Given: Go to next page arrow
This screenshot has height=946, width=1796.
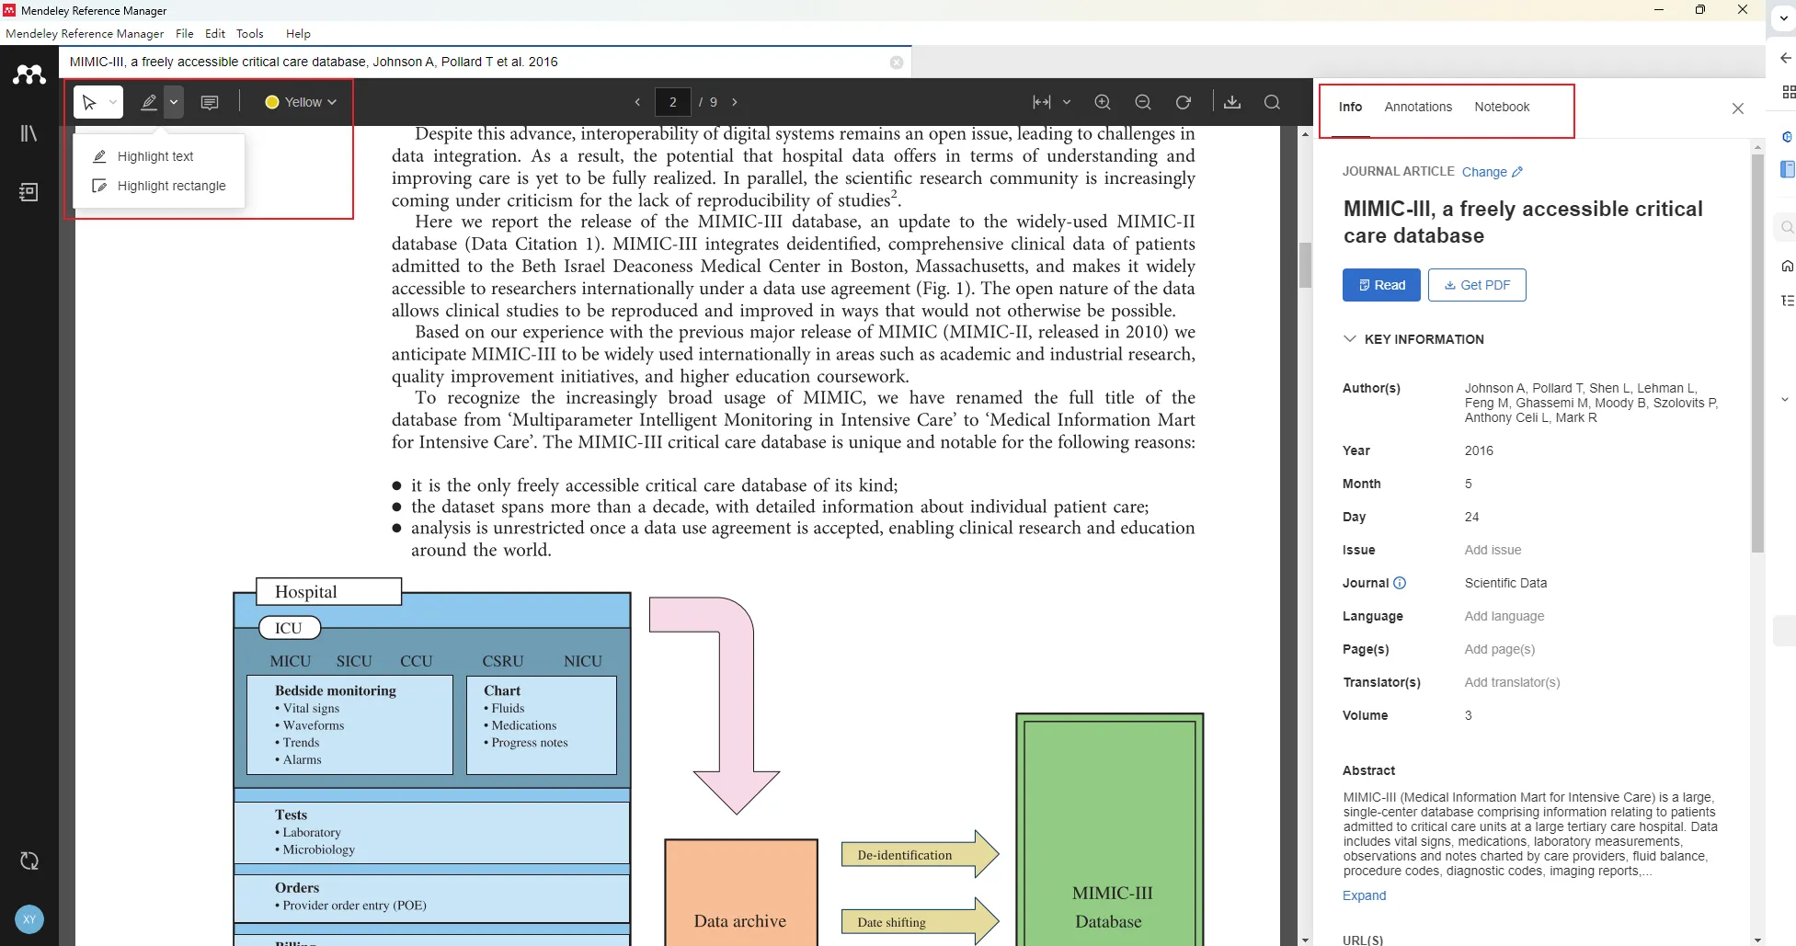Looking at the screenshot, I should pos(735,102).
